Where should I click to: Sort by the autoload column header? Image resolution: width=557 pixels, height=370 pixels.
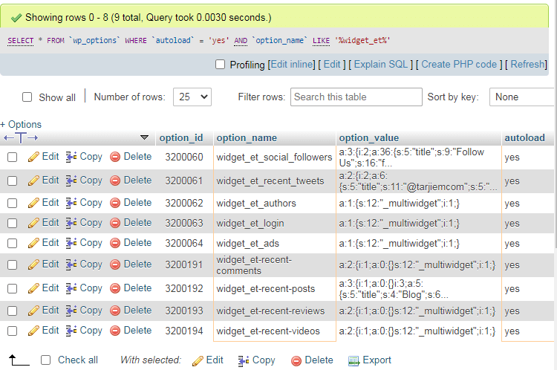tap(524, 138)
